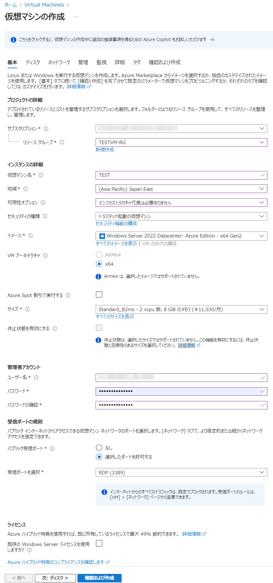Open the 確認および作成 tab

coord(165,62)
